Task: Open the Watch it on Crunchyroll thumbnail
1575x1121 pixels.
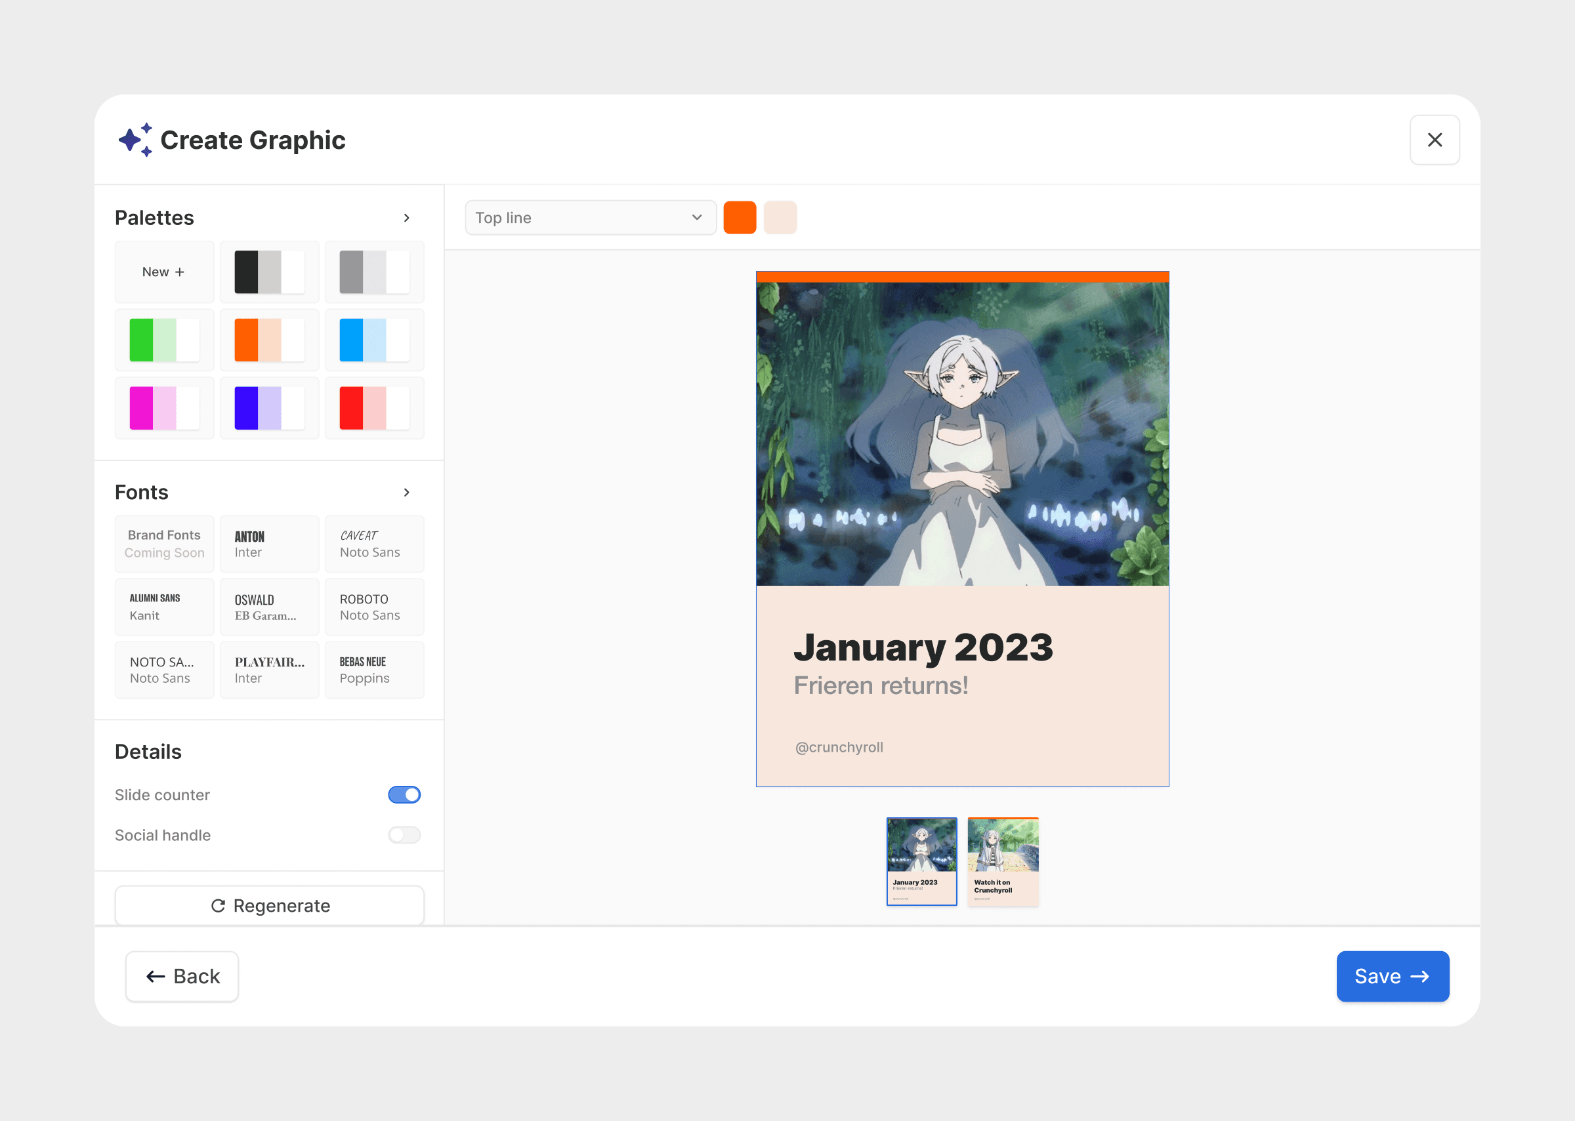Action: click(x=1003, y=861)
